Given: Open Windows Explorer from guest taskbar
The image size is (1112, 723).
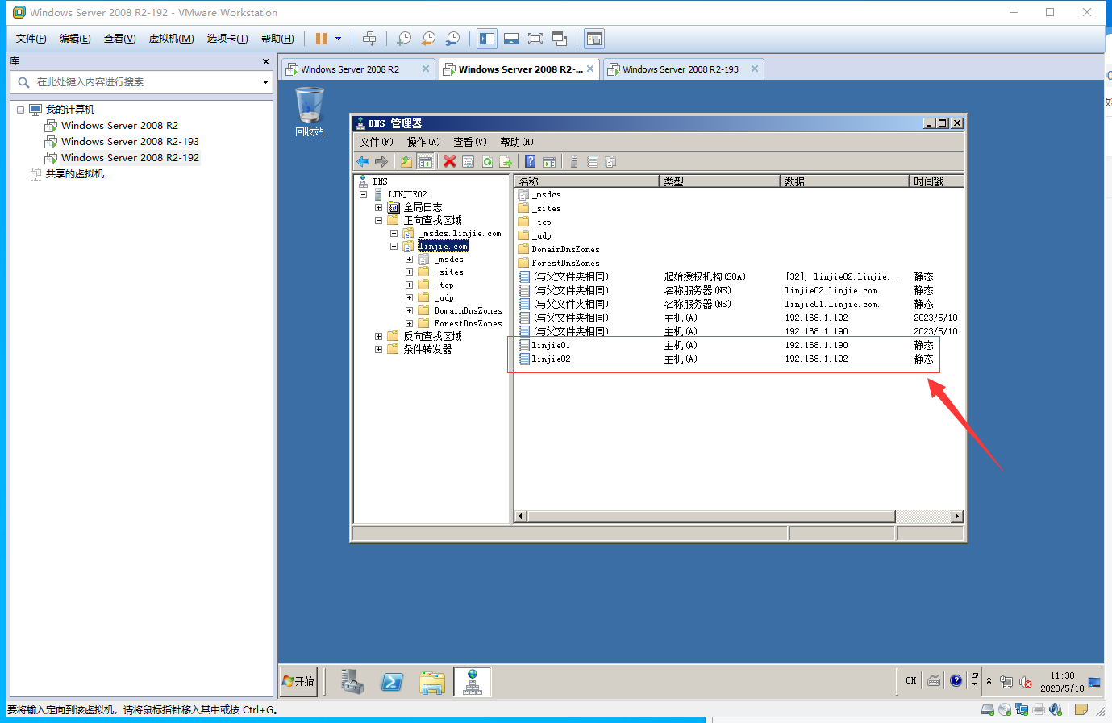Looking at the screenshot, I should [432, 682].
